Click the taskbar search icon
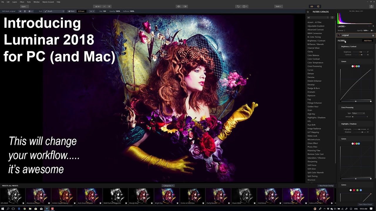Image resolution: width=376 pixels, height=211 pixels. coord(8,209)
